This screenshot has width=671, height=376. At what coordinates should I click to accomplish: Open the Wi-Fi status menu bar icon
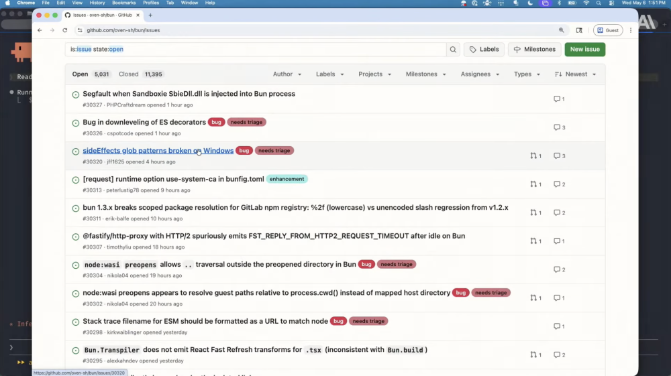point(586,3)
